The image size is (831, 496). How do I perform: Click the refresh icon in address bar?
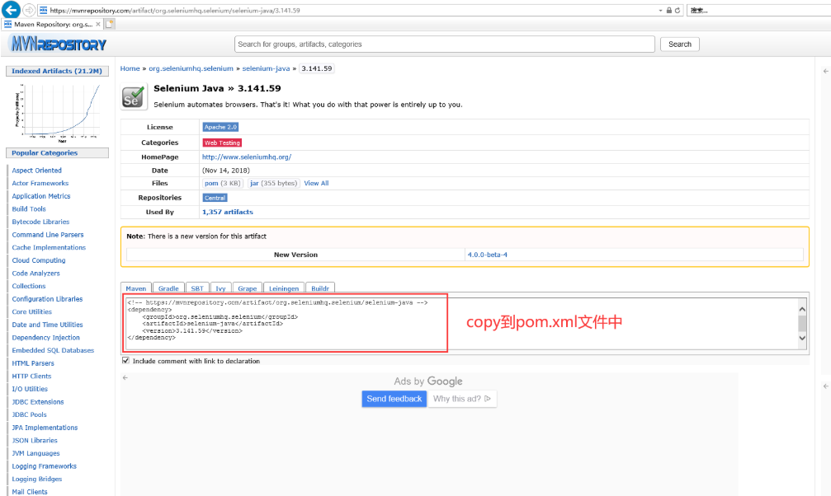click(678, 10)
